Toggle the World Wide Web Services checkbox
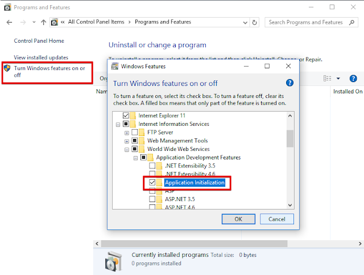The height and width of the screenshot is (275, 364). tap(135, 149)
